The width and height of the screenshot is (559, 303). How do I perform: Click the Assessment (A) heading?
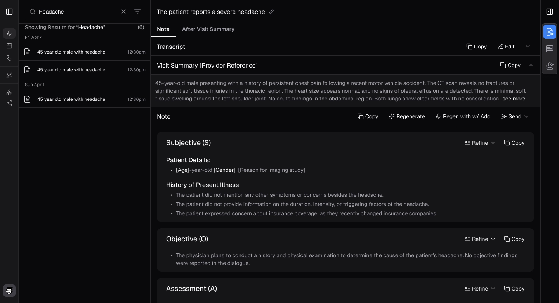(191, 289)
